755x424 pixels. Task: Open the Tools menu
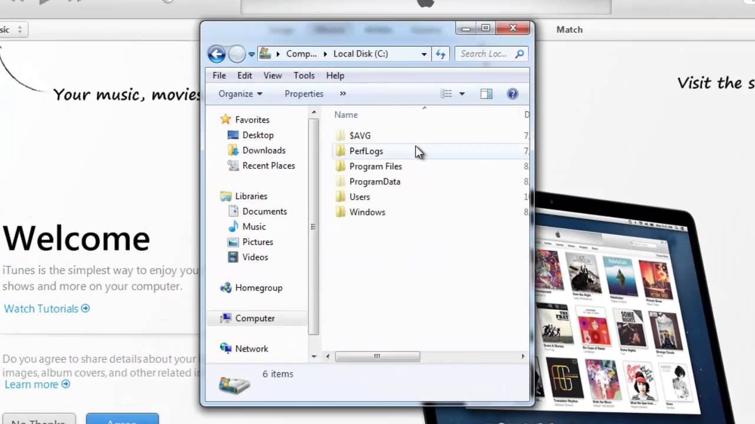click(304, 75)
